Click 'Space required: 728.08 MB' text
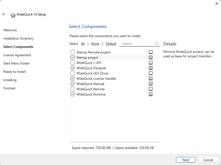The width and height of the screenshot is (221, 165). 91,148
